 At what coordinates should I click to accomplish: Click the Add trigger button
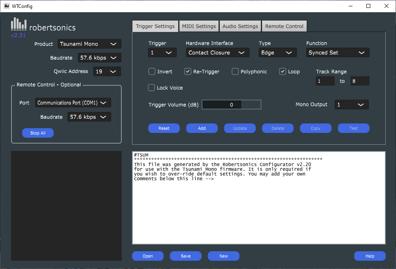202,128
